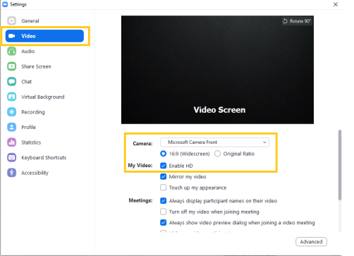Open the Share Screen icon

point(11,66)
